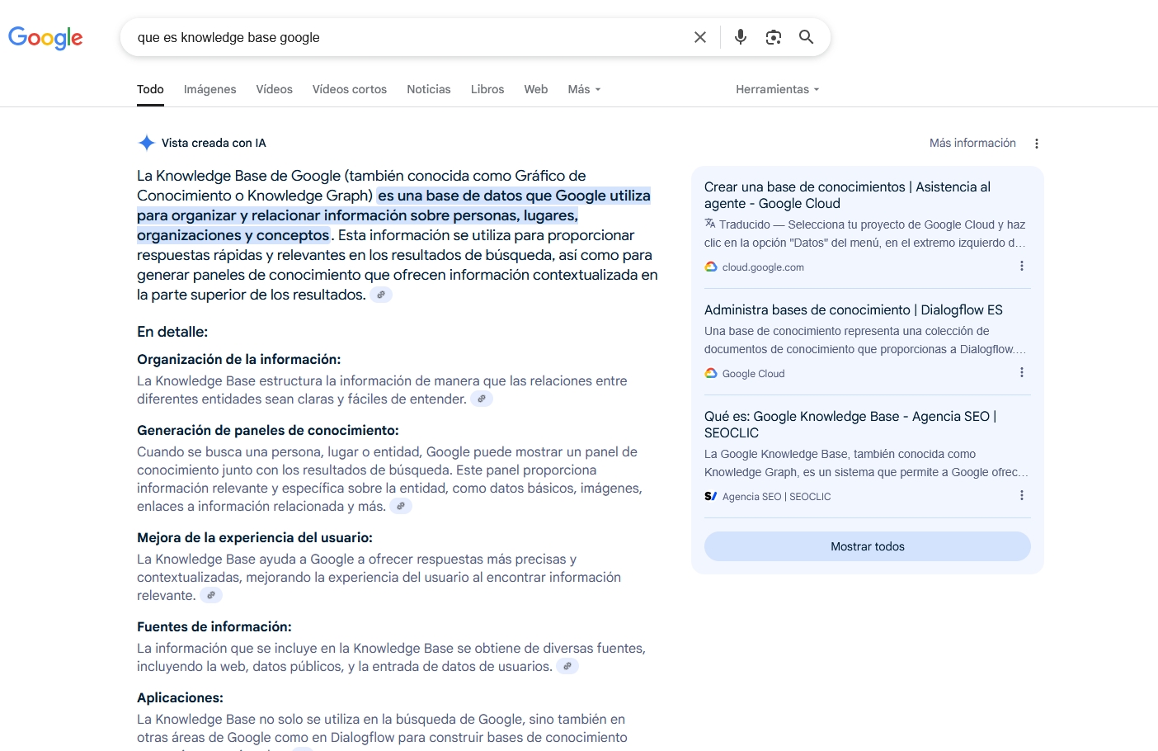Click source chip after Organización de la información text

(x=482, y=399)
